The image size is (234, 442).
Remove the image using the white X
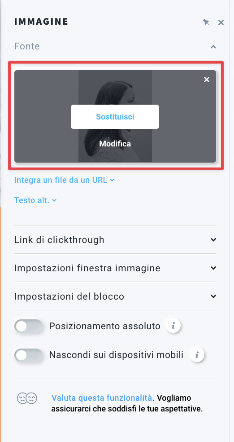click(207, 80)
